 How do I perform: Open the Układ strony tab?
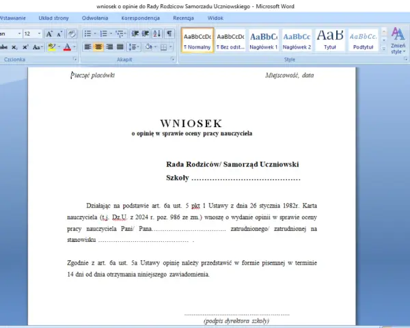tap(53, 18)
